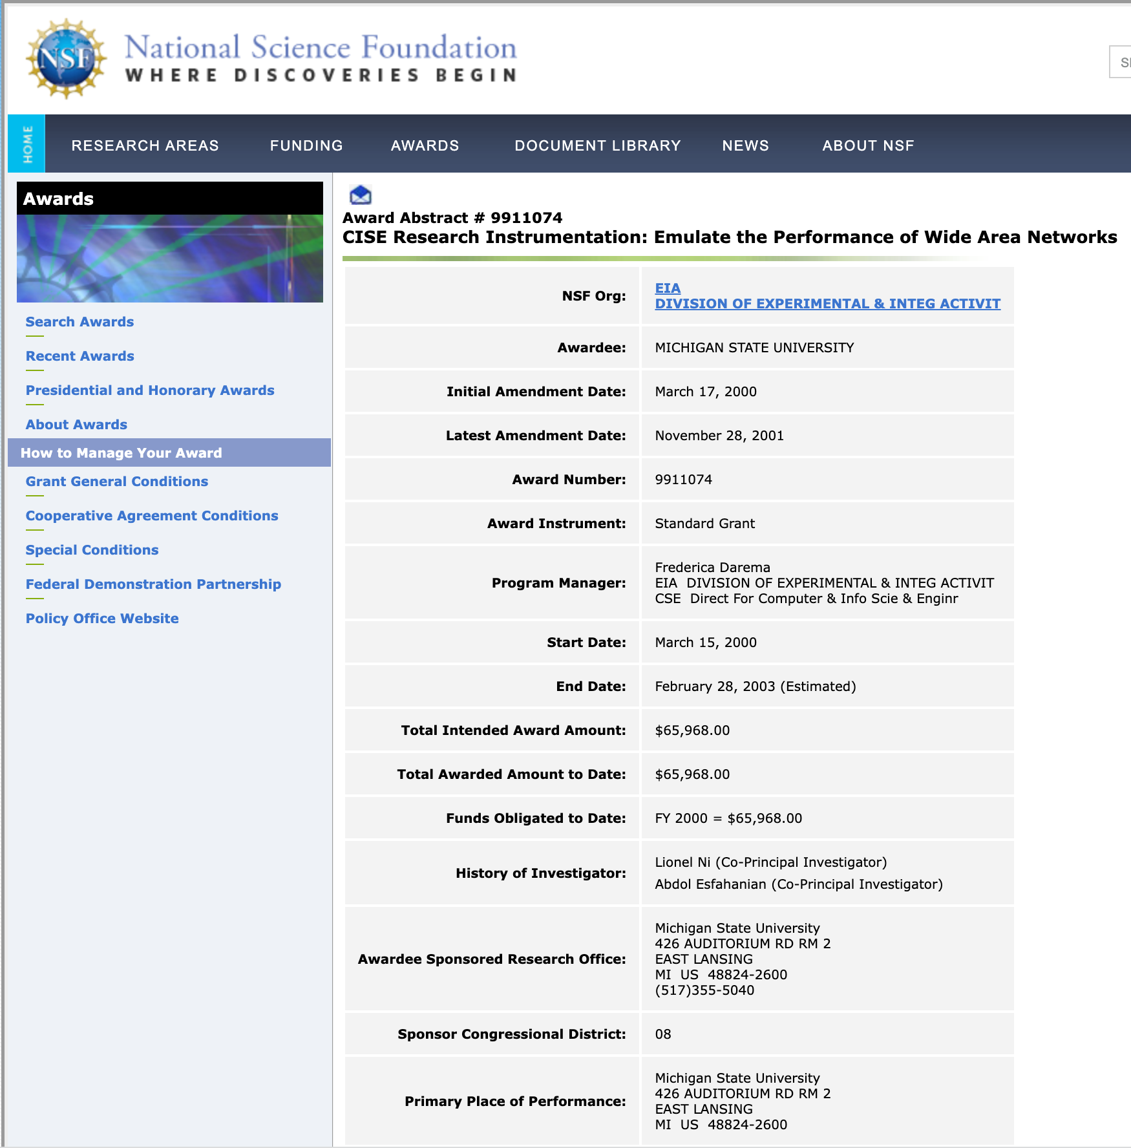Open Cooperative Agreement Conditions link
Viewport: 1131px width, 1148px height.
click(152, 516)
